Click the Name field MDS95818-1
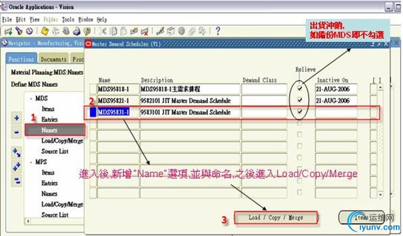The width and height of the screenshot is (403, 236). click(x=118, y=89)
